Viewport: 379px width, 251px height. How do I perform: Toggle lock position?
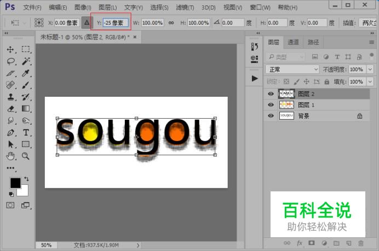pyautogui.click(x=306, y=81)
